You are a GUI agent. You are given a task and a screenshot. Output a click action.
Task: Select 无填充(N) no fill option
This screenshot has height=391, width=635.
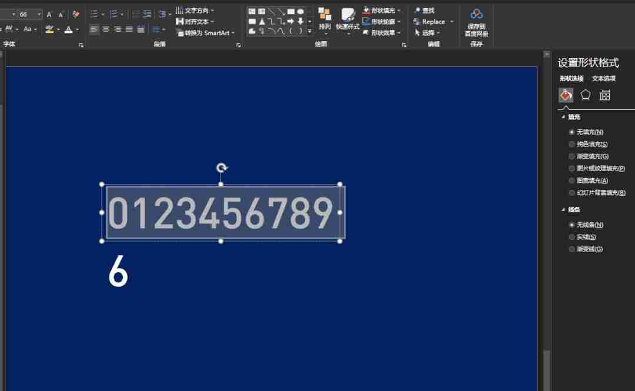click(586, 132)
